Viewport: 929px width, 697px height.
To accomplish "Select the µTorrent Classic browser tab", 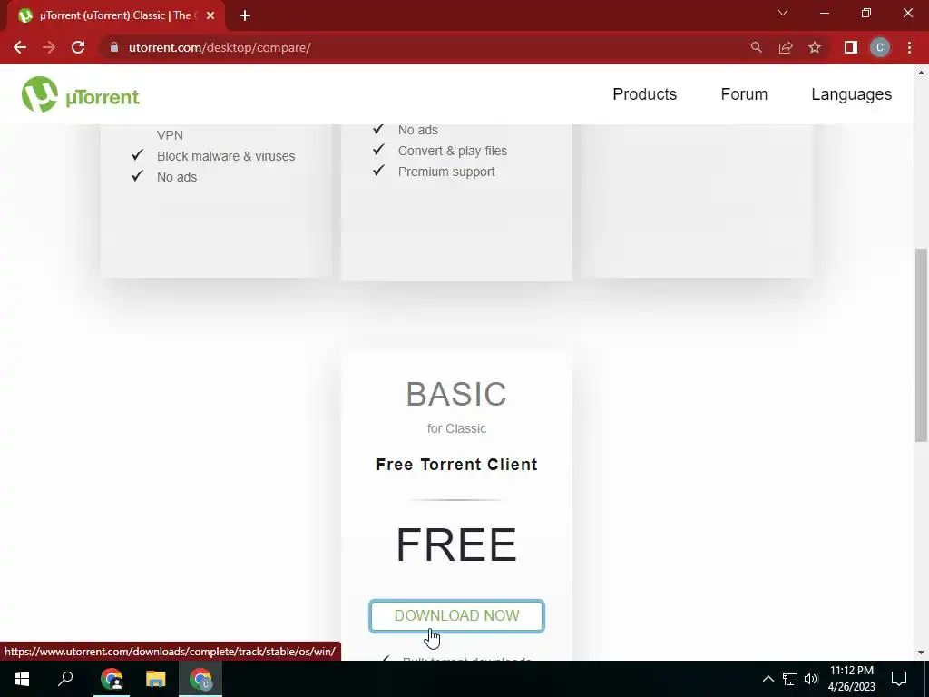I will pyautogui.click(x=115, y=15).
